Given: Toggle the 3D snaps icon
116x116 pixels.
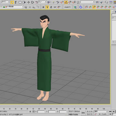Looking at the screenshot, I should (x=62, y=2).
